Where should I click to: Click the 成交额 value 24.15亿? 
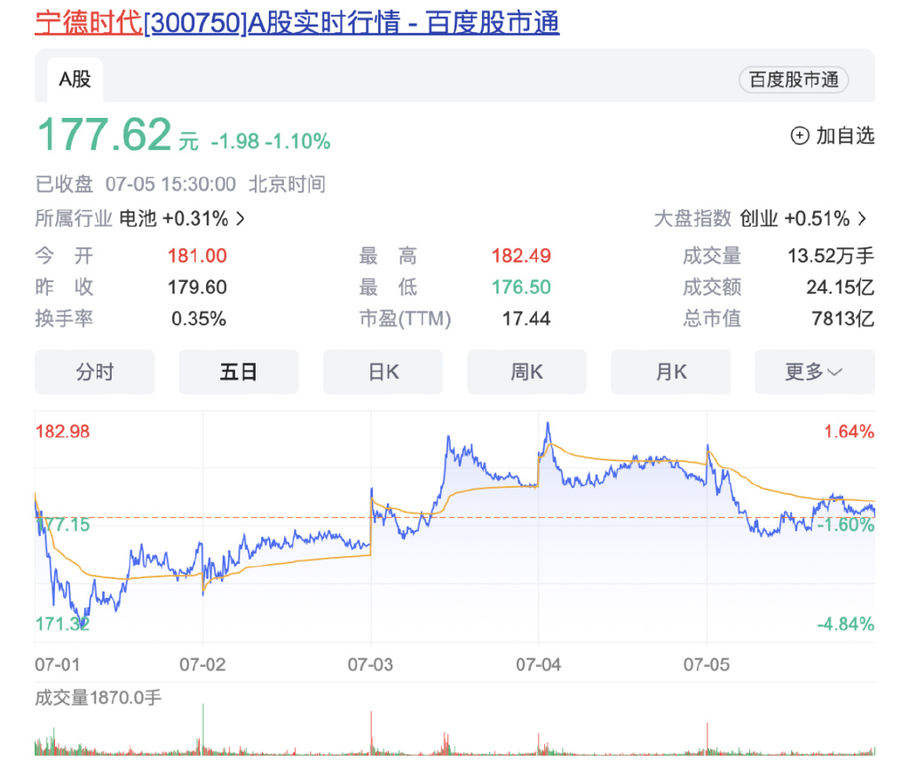pyautogui.click(x=840, y=287)
